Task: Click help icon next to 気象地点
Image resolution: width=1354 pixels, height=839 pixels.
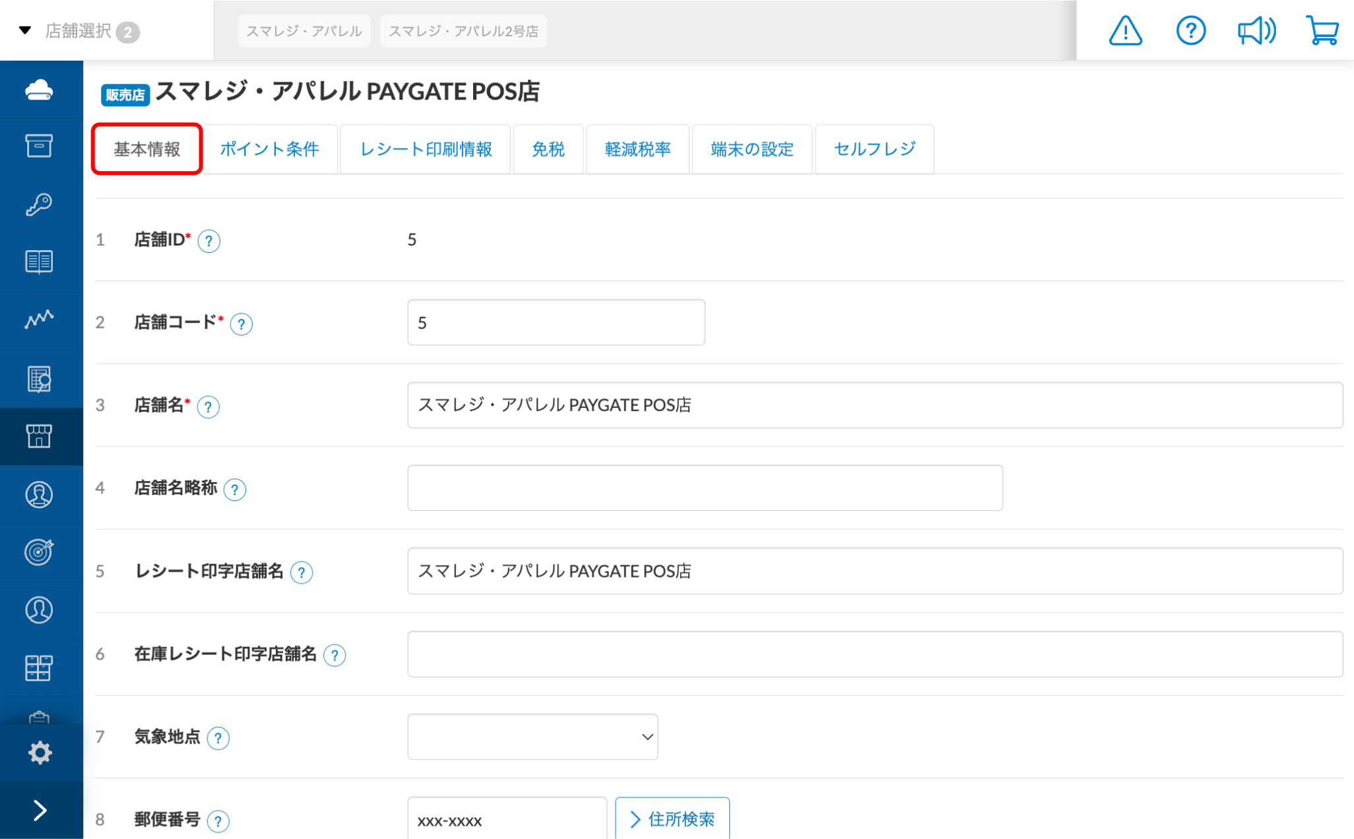Action: 218,738
